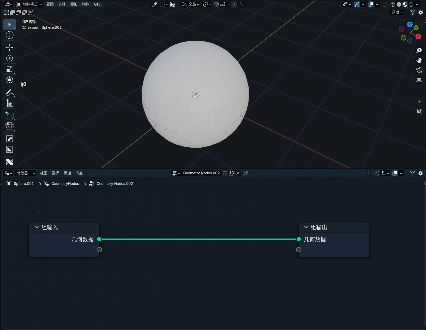Open the node editor 添加 menu
Screen dimensions: 426x330
point(67,173)
